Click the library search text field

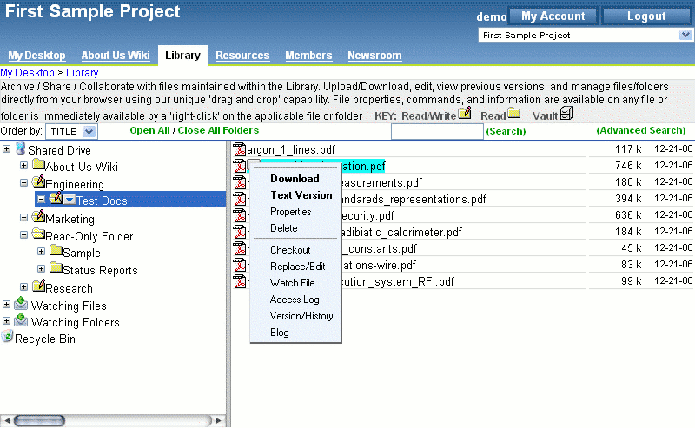point(437,132)
